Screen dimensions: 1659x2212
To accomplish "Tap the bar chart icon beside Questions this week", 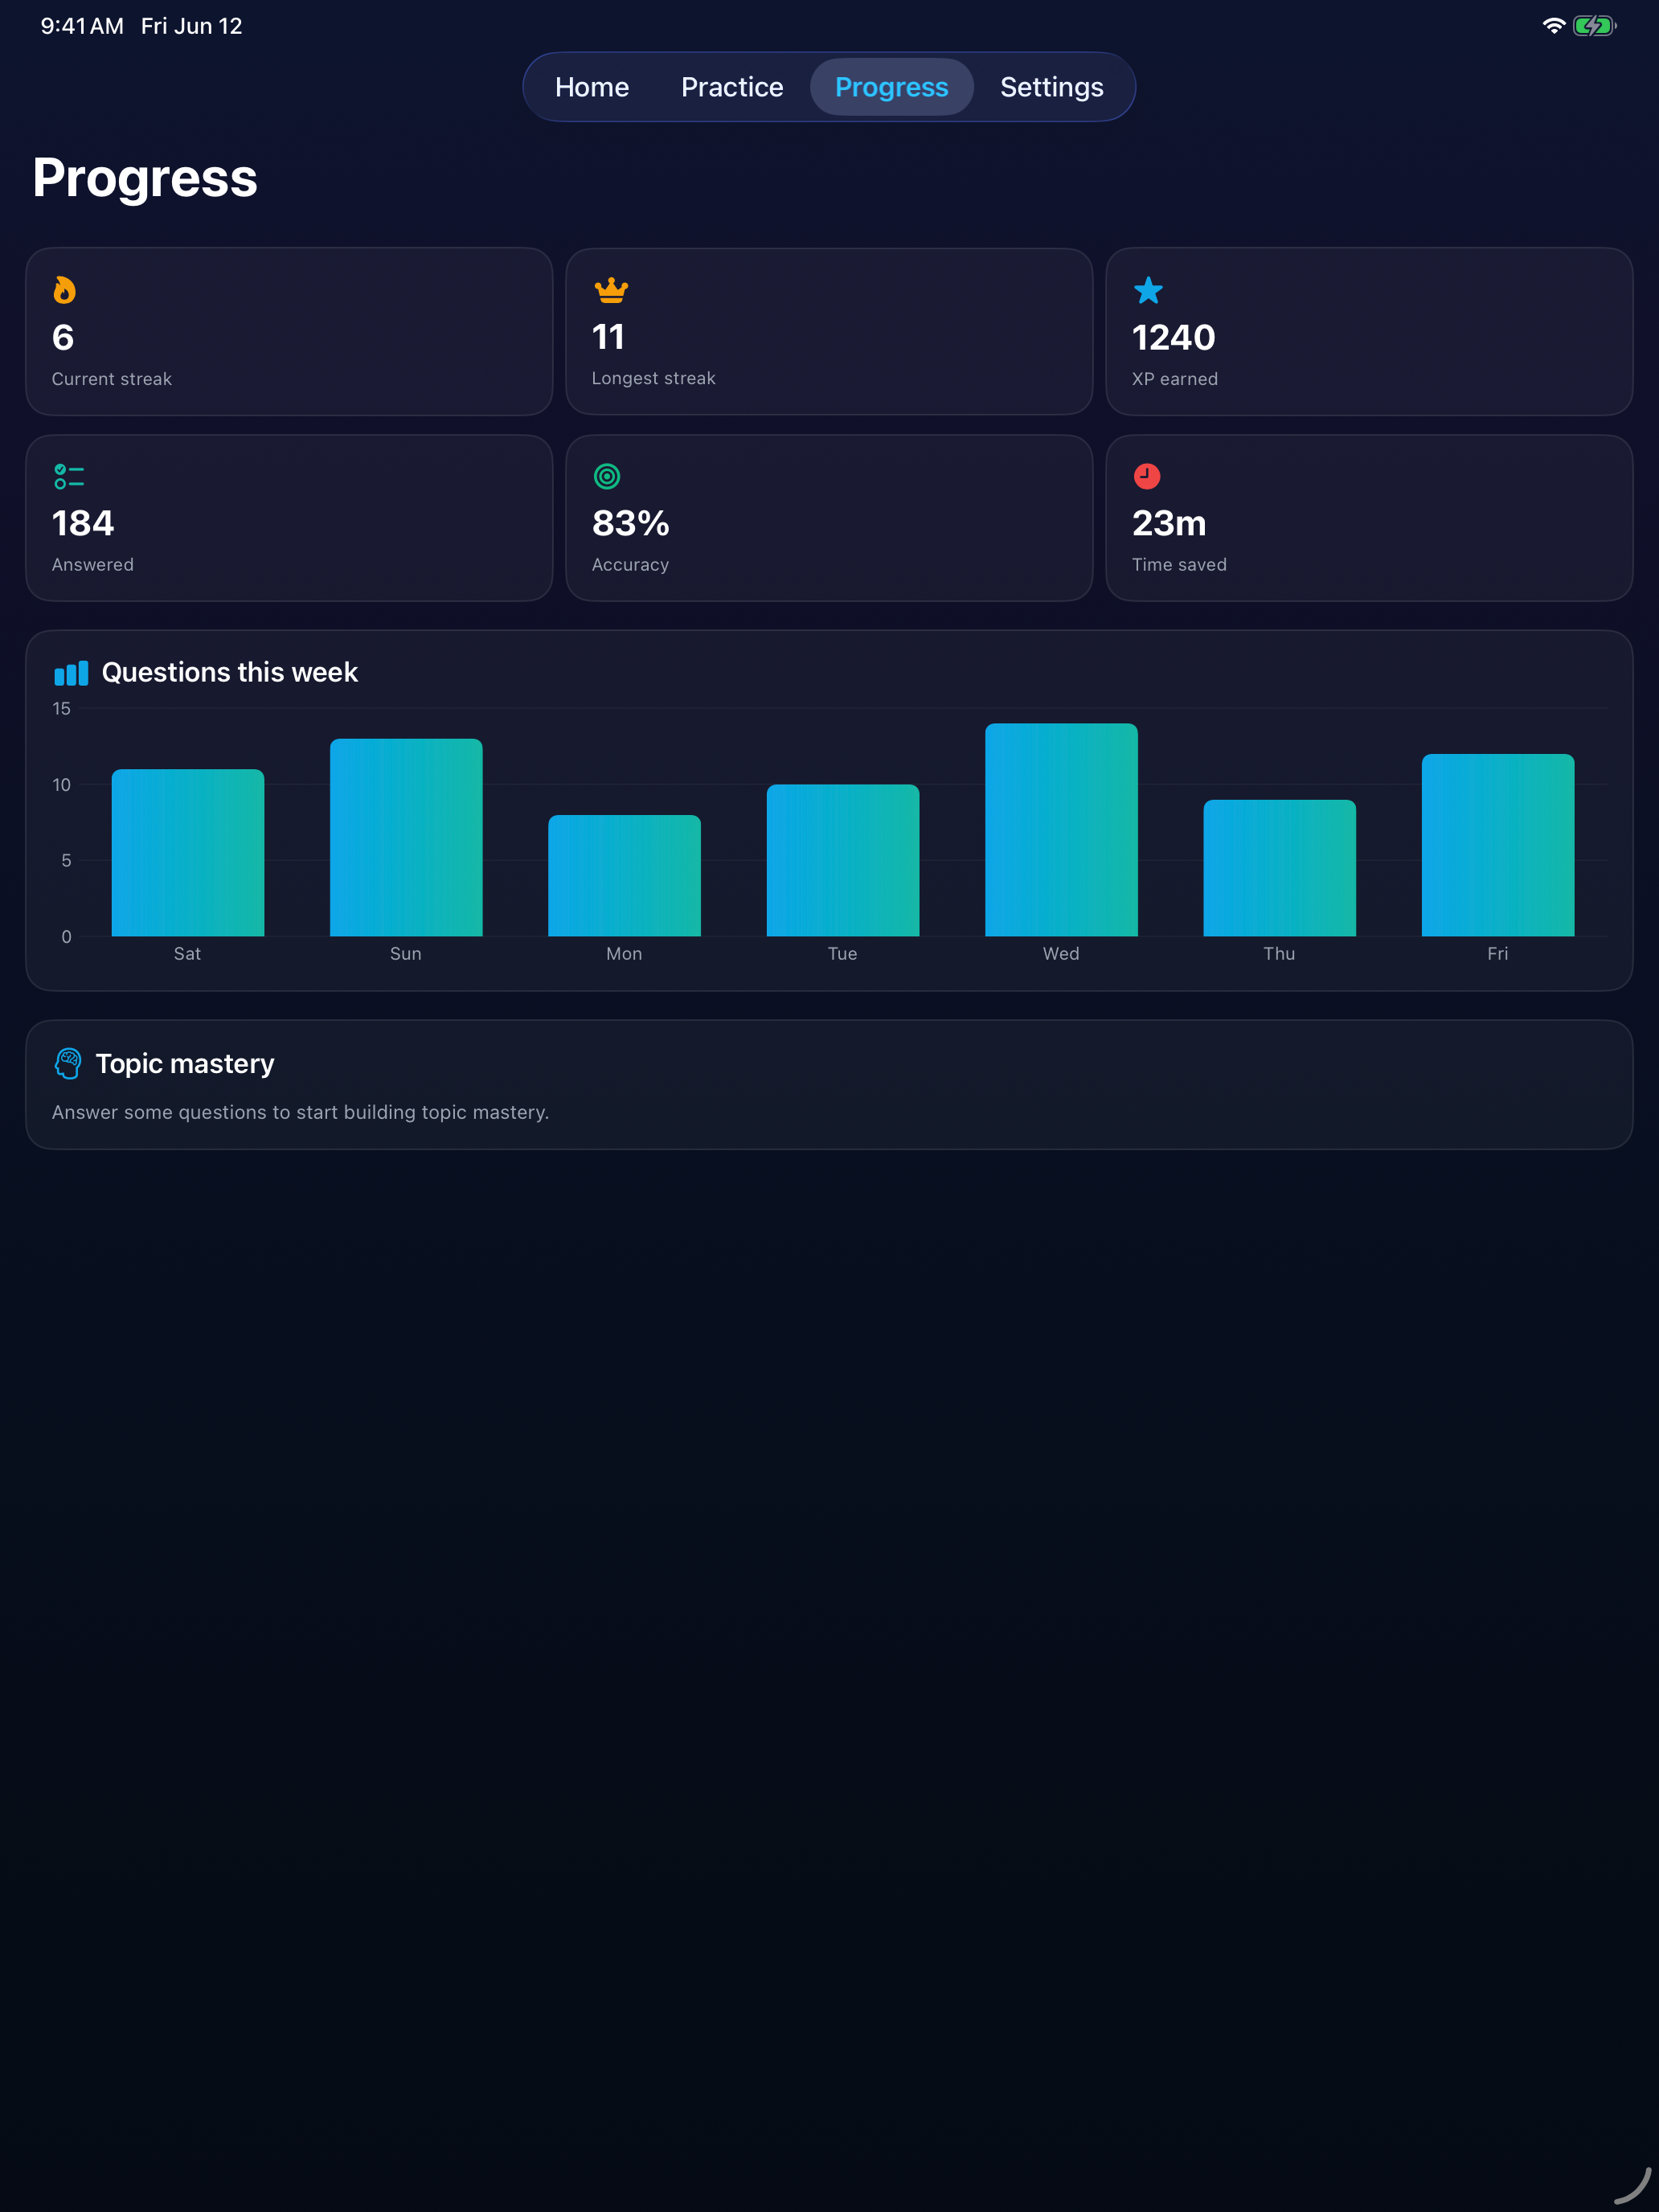I will click(x=71, y=673).
